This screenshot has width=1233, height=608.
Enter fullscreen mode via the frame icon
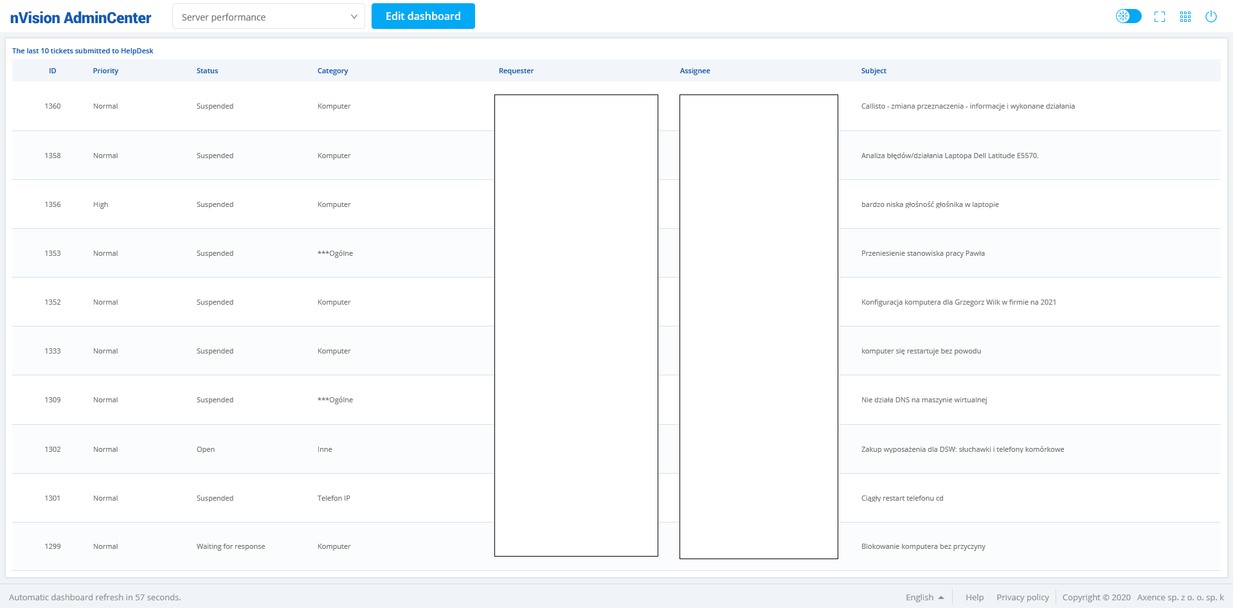point(1160,17)
